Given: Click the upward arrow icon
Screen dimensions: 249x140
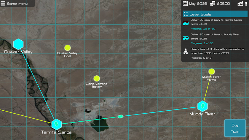Looking at the screenshot, I should tap(246, 4).
